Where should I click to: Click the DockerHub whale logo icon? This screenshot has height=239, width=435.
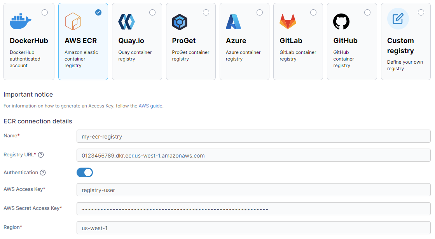[x=20, y=22]
